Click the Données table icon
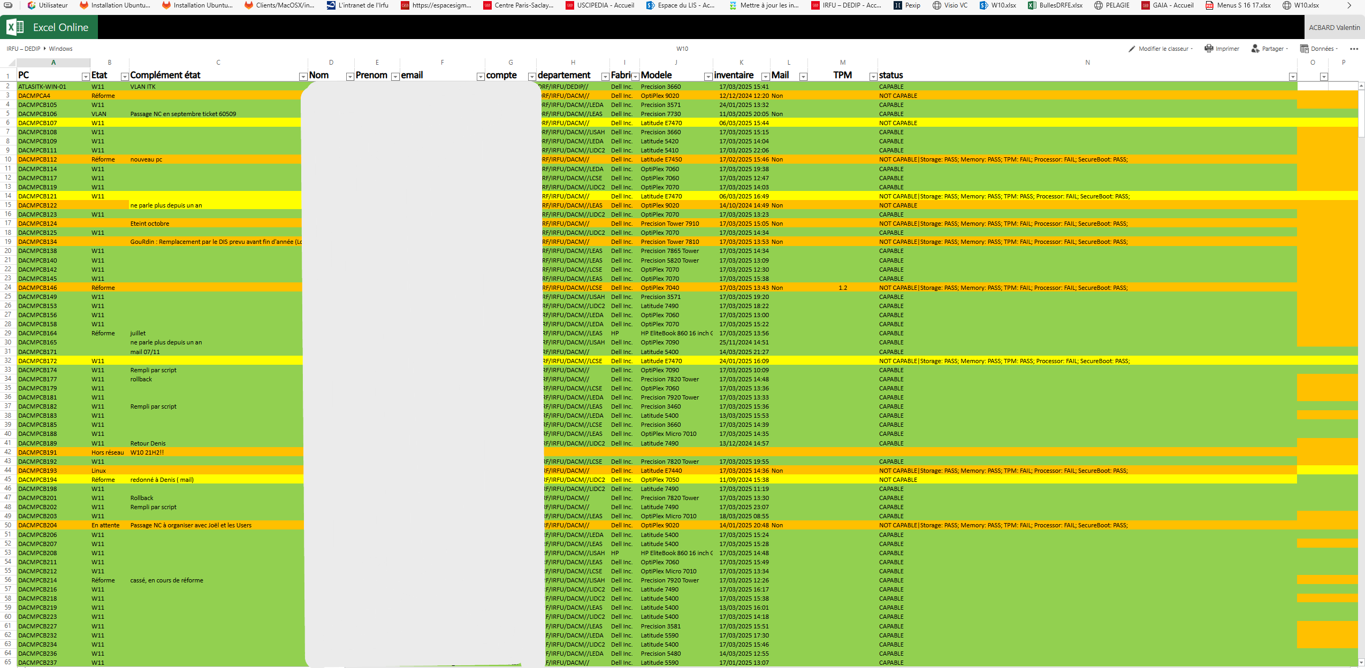Viewport: 1365px width, 668px height. point(1304,49)
